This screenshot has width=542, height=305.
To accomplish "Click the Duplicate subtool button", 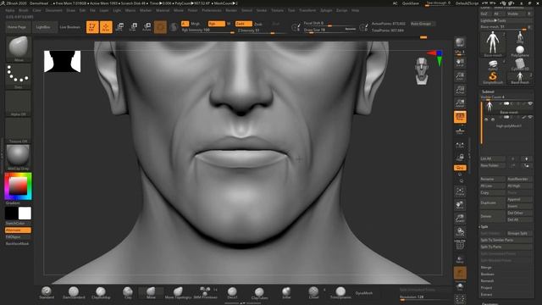I will (492, 202).
